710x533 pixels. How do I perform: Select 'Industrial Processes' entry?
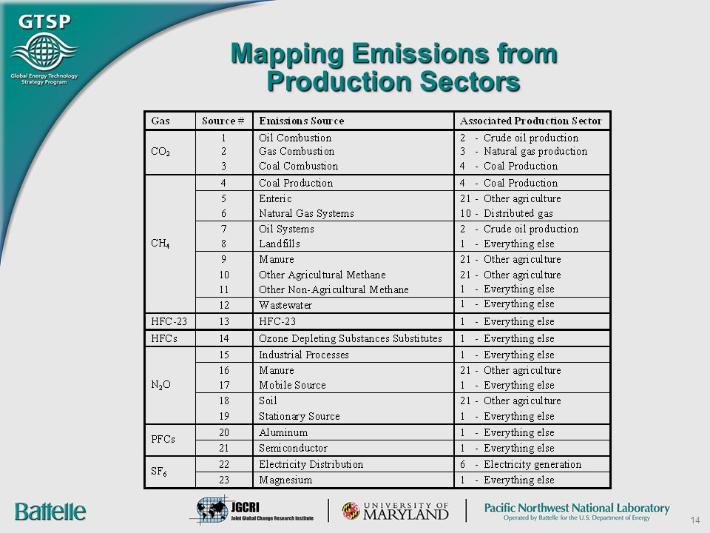tap(304, 355)
